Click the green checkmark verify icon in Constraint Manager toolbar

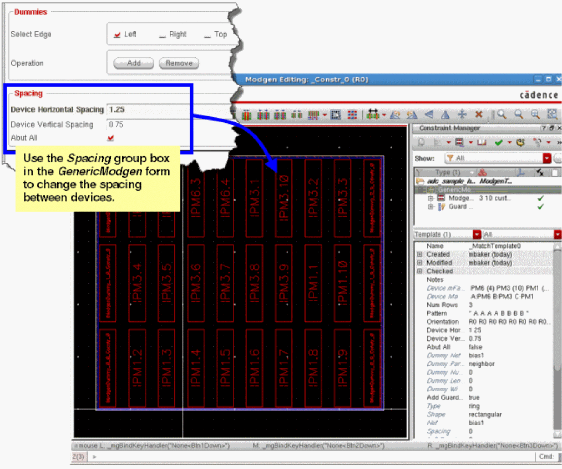[x=499, y=143]
